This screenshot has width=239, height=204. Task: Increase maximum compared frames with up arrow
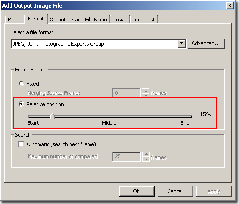[146, 154]
